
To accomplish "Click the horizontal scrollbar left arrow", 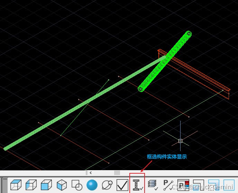I will 91,173.
